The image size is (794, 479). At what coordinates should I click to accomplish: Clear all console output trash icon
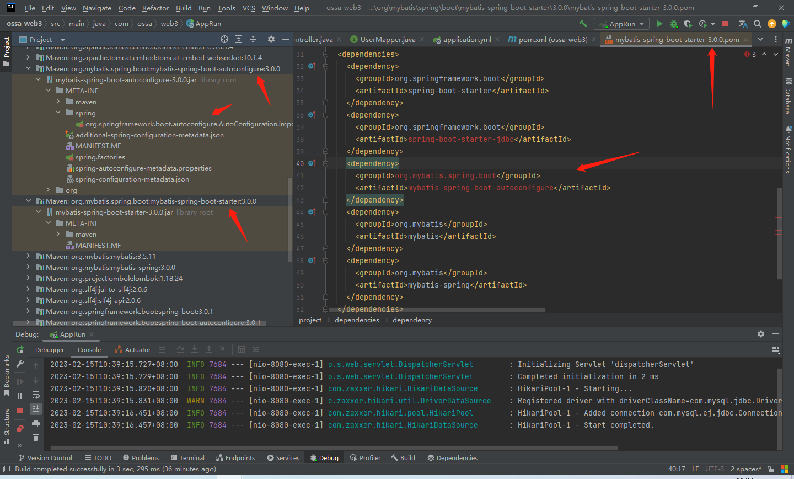pyautogui.click(x=36, y=438)
